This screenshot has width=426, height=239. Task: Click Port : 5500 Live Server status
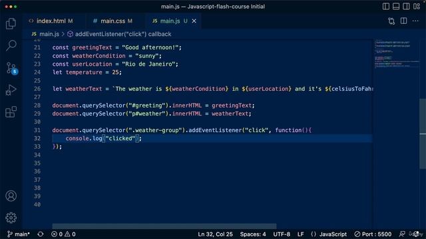tap(373, 234)
